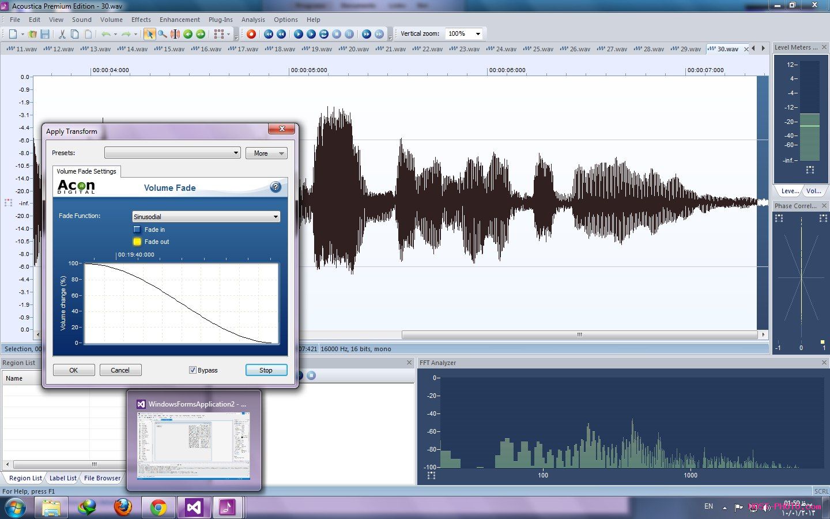Click the single green left arrow icon
830x519 pixels.
[188, 34]
